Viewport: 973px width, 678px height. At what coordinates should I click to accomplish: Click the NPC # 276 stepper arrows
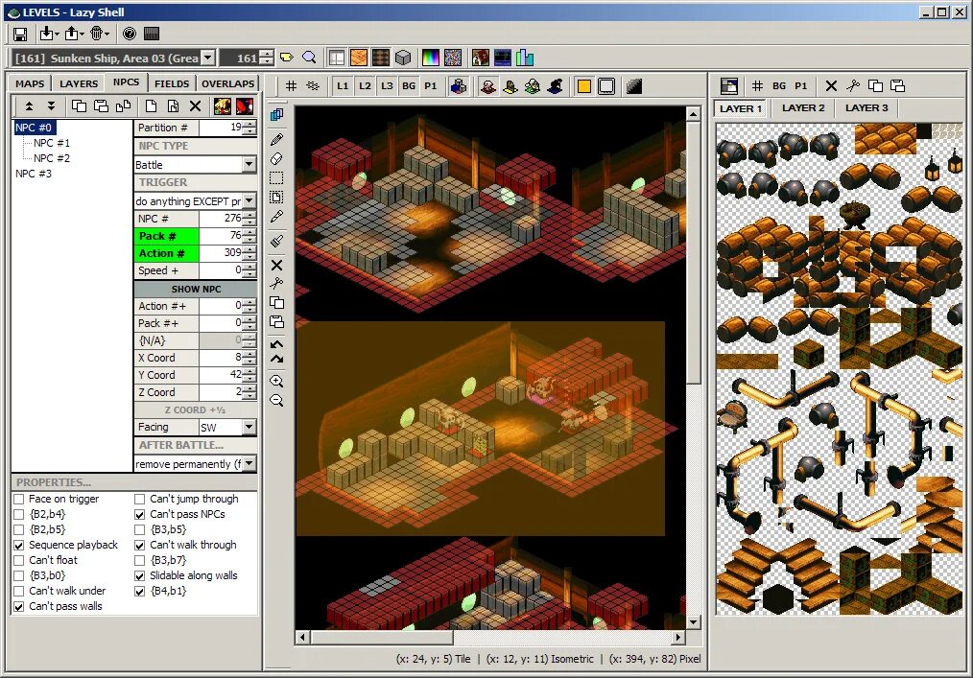click(x=249, y=219)
